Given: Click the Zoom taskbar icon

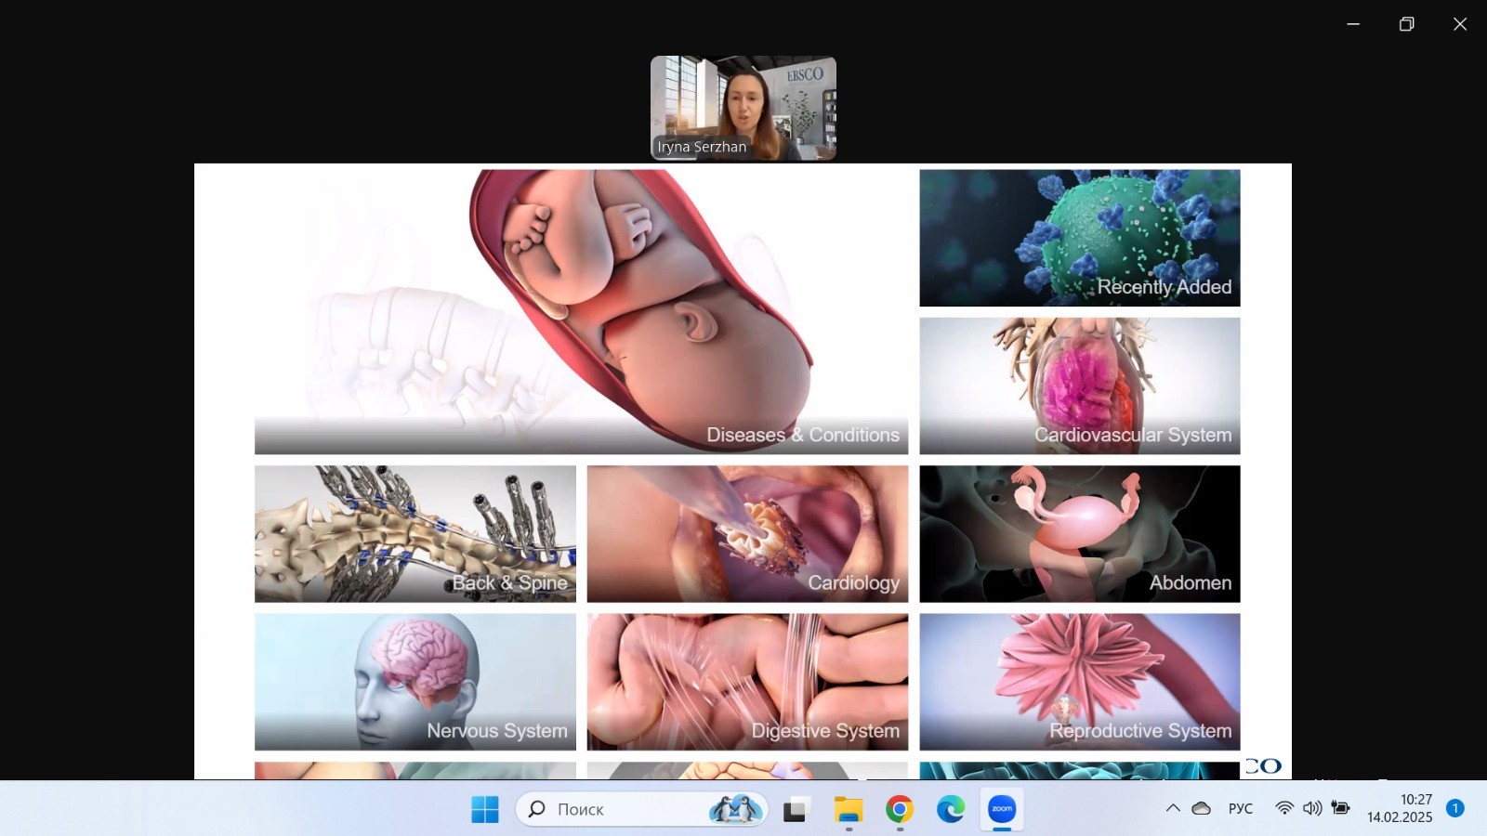Looking at the screenshot, I should [1002, 809].
